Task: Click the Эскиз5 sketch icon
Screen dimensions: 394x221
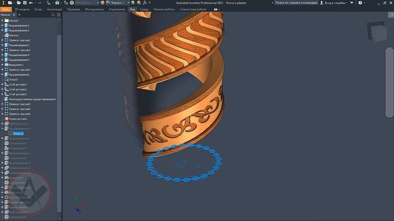Action: (x=7, y=79)
